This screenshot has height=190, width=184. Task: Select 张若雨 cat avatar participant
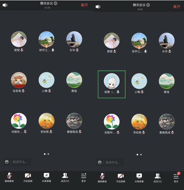19,80
